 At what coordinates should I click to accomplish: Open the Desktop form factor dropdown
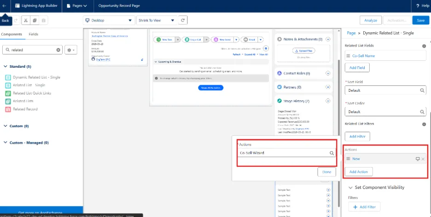(x=109, y=20)
